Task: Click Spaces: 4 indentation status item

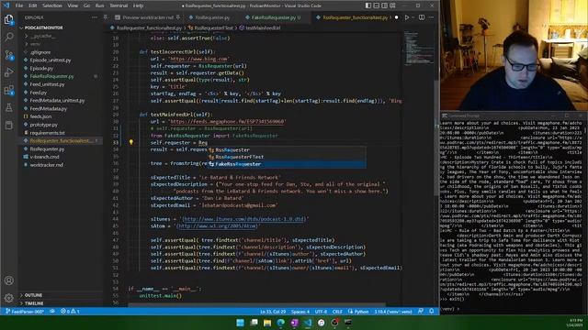Action: 300,312
